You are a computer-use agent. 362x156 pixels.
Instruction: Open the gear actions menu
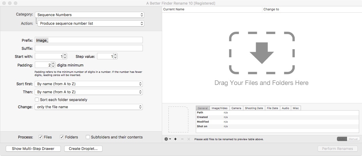167,139
